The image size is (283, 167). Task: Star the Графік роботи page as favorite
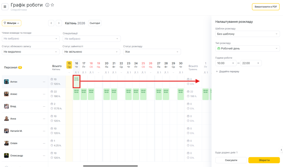pos(52,5)
